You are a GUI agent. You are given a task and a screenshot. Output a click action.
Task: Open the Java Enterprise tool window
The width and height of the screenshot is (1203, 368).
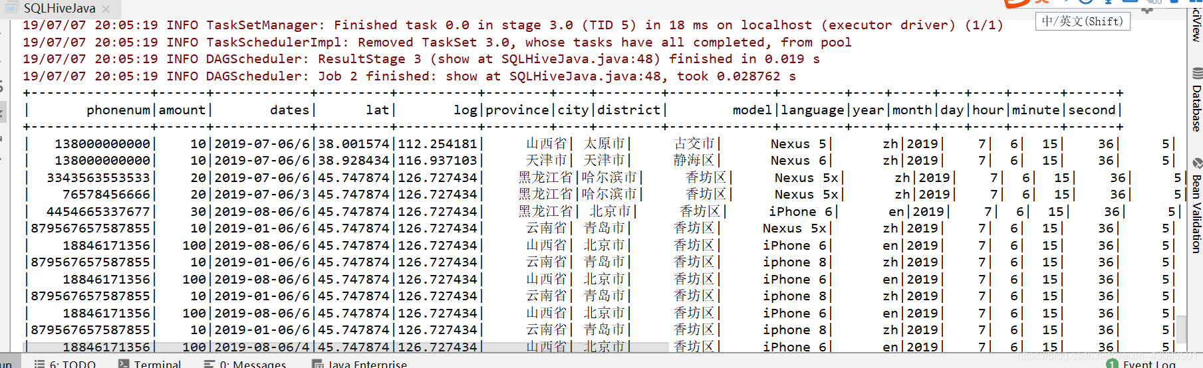pyautogui.click(x=360, y=363)
